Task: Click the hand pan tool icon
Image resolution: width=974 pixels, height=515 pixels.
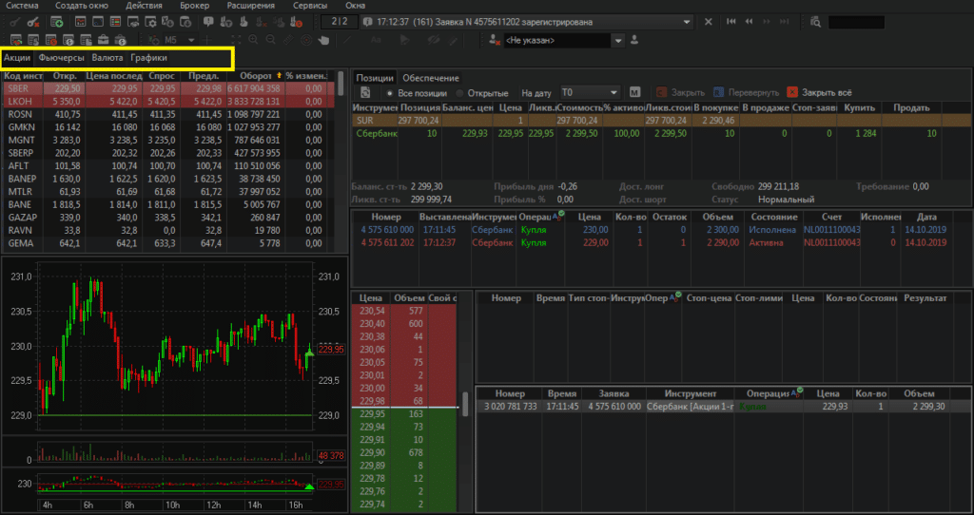Action: (x=324, y=40)
